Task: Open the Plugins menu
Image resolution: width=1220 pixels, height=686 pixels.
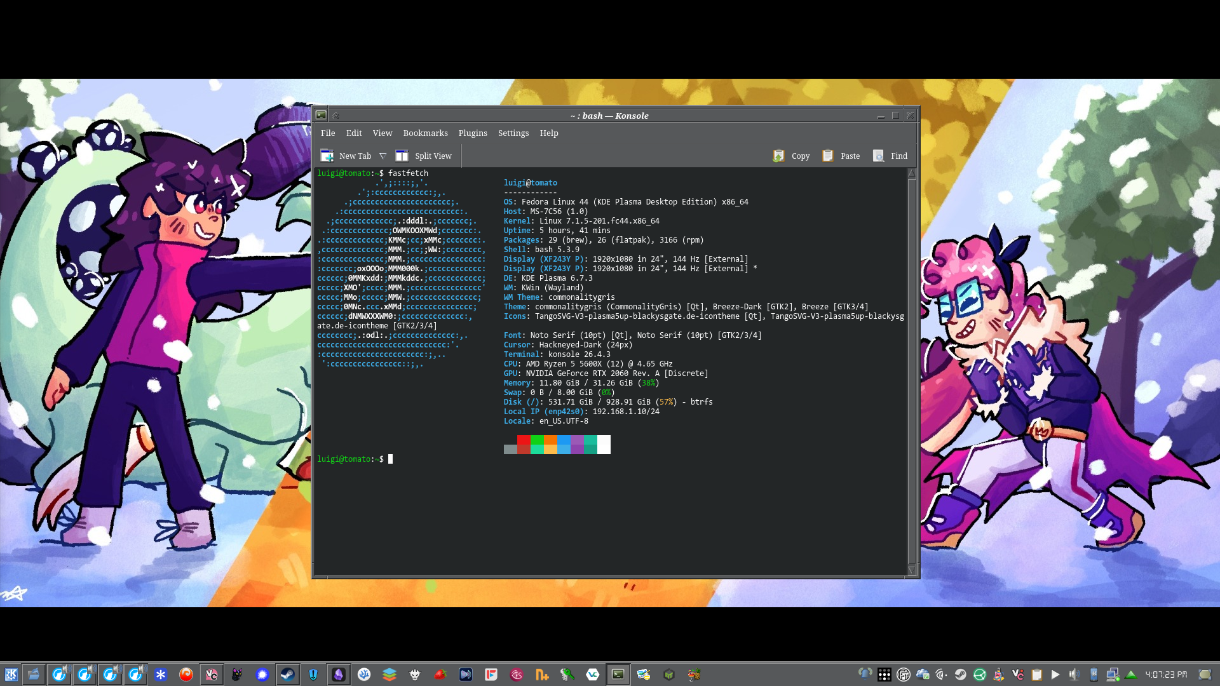Action: (x=473, y=133)
